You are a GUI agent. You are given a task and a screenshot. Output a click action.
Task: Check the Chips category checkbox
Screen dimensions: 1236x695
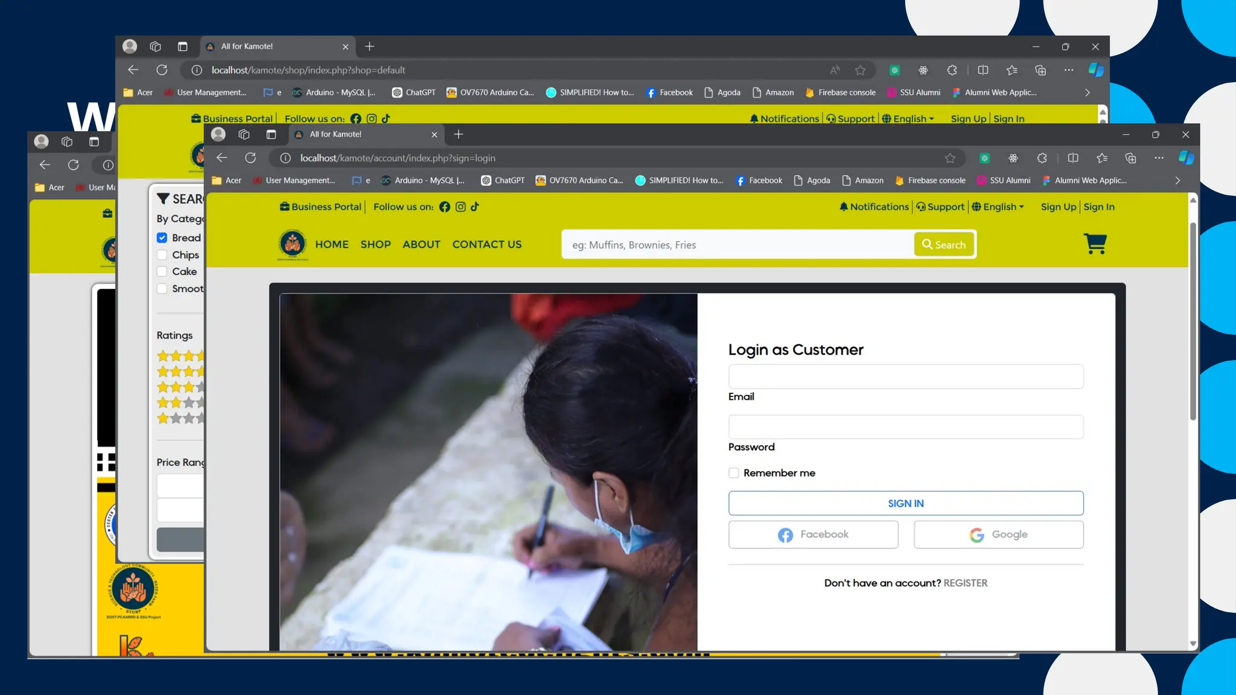(162, 255)
